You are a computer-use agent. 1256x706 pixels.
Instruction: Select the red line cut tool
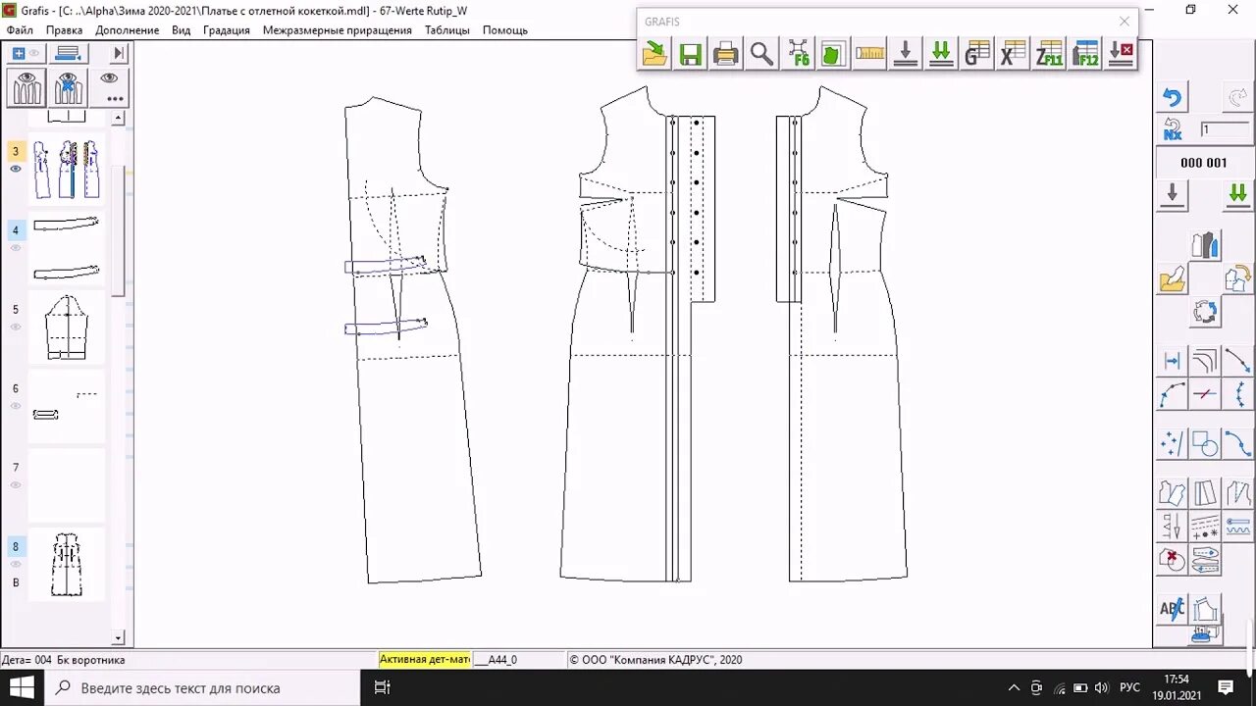pyautogui.click(x=1205, y=394)
